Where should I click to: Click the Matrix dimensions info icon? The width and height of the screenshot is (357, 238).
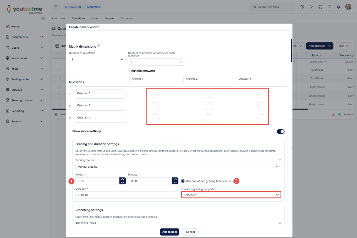[99, 46]
